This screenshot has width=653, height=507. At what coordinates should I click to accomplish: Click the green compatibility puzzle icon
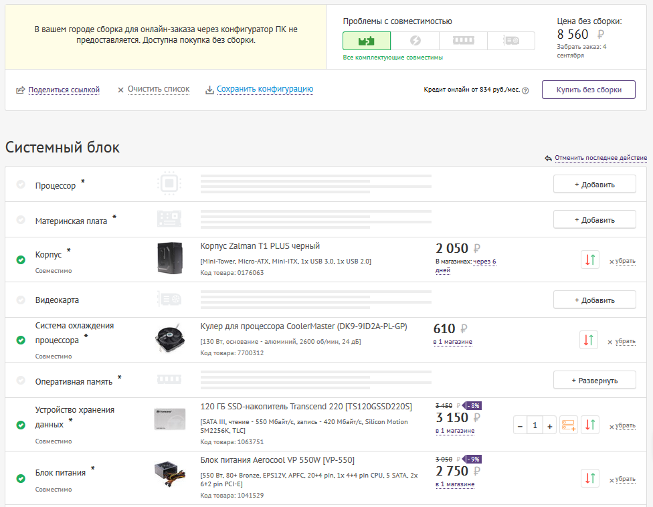point(367,41)
